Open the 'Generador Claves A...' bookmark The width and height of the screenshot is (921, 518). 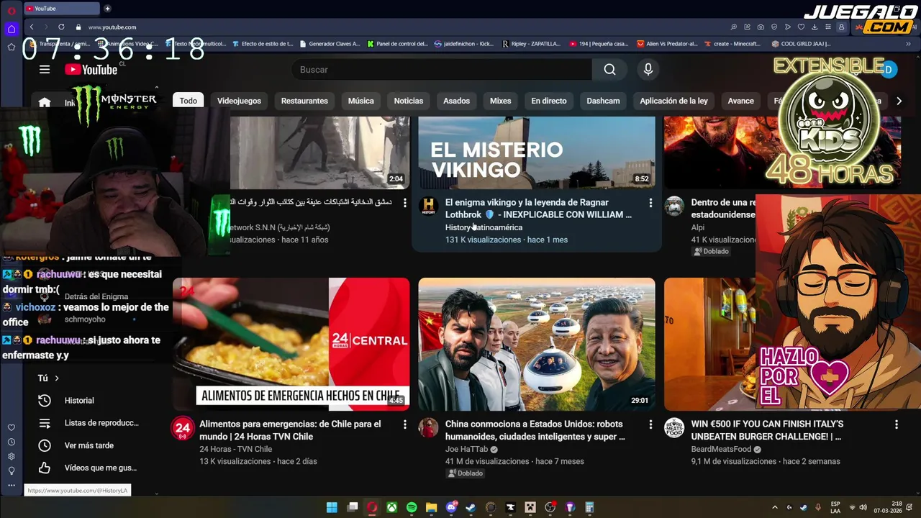click(x=330, y=44)
